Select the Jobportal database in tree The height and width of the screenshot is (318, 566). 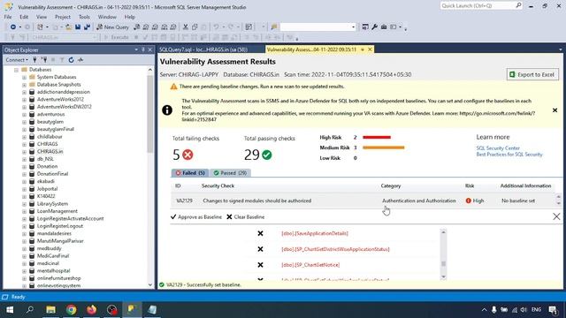(47, 189)
